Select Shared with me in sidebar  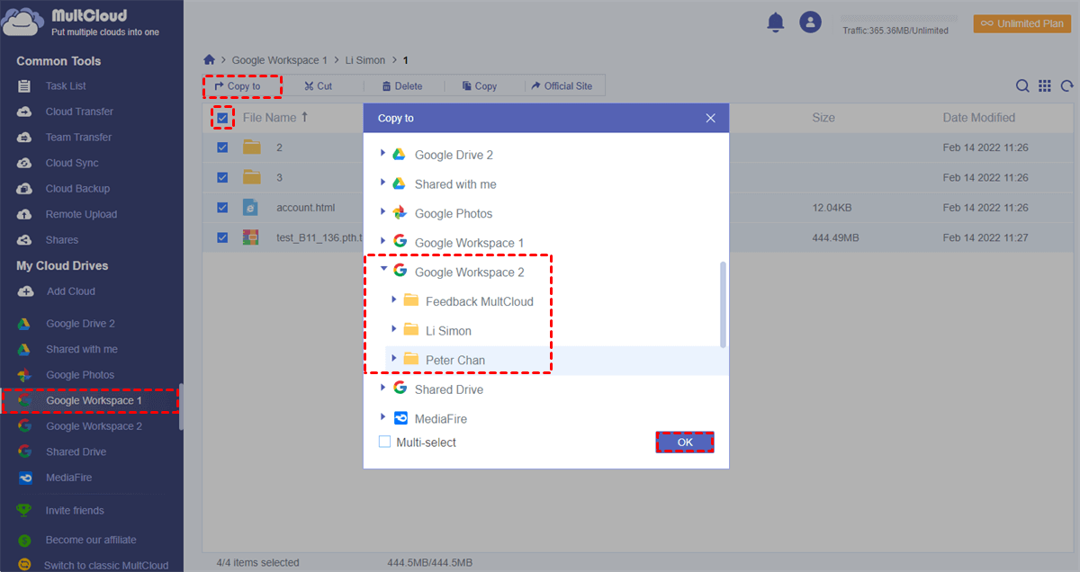point(81,349)
